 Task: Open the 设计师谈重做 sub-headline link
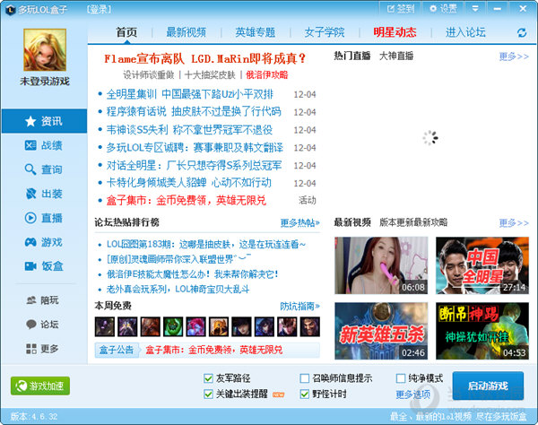[149, 74]
